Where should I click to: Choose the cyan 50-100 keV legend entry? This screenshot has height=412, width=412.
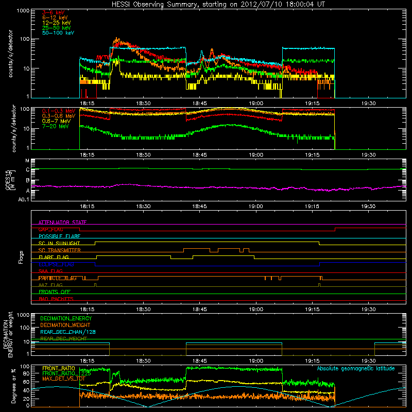pyautogui.click(x=58, y=33)
